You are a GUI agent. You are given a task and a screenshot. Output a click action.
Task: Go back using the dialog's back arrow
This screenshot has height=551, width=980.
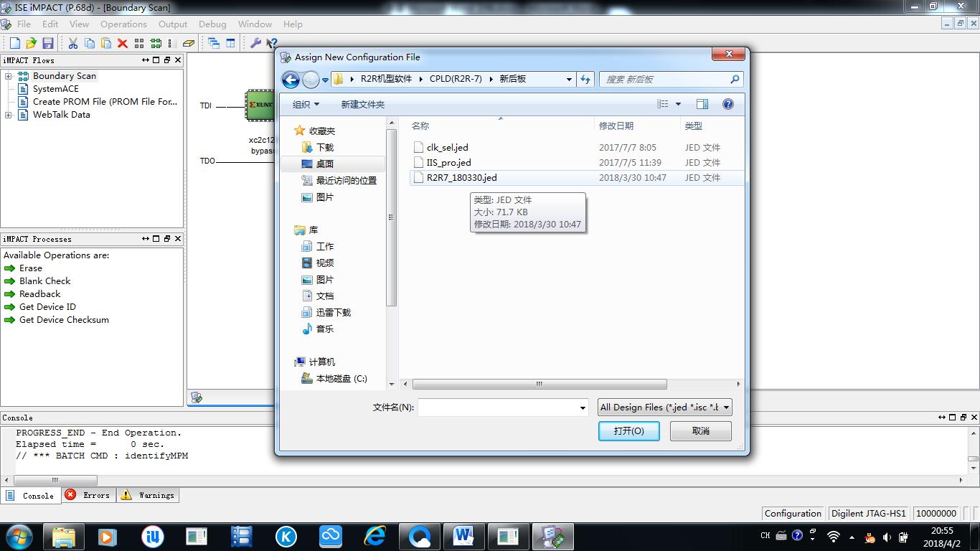[291, 79]
